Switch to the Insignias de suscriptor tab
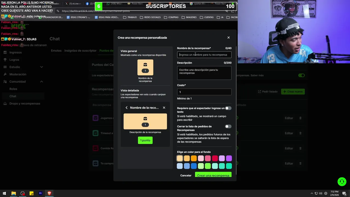350x197 pixels. pyautogui.click(x=80, y=51)
